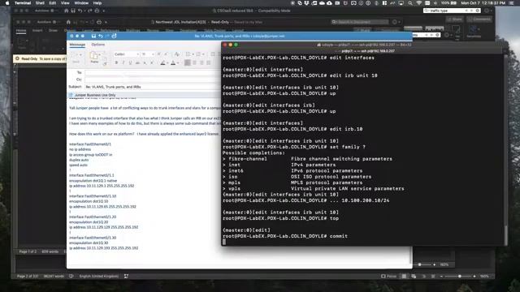Clear formatting icon in Outlook ribbon
Viewport: 520px width, 292px height.
(177, 54)
